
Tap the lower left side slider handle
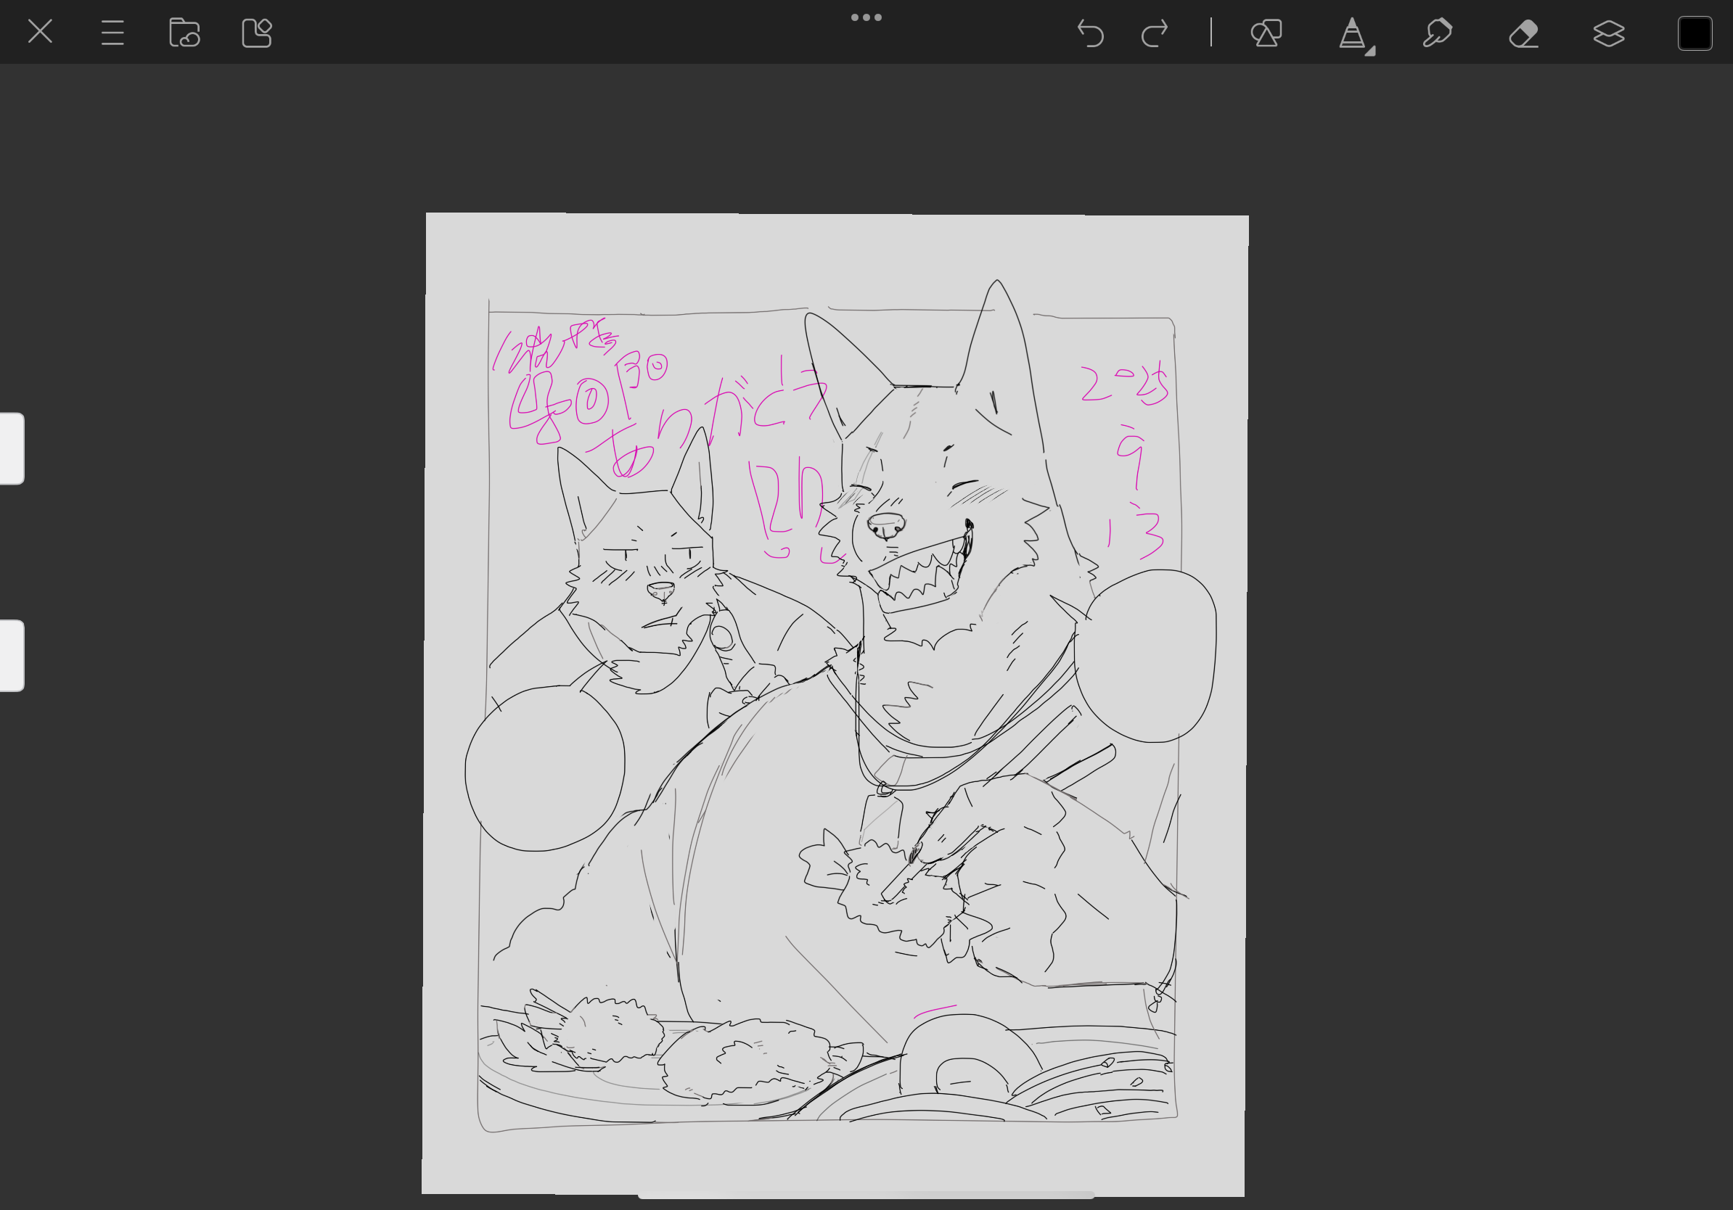[12, 656]
